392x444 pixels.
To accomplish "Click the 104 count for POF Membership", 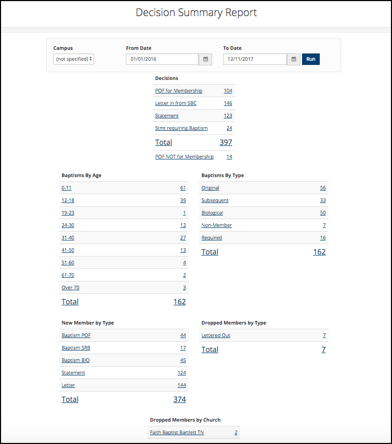I will 228,90.
